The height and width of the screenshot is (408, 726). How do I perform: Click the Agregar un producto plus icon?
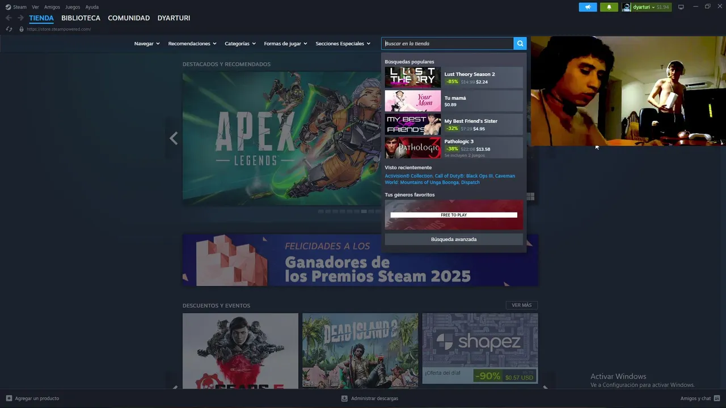(x=9, y=398)
